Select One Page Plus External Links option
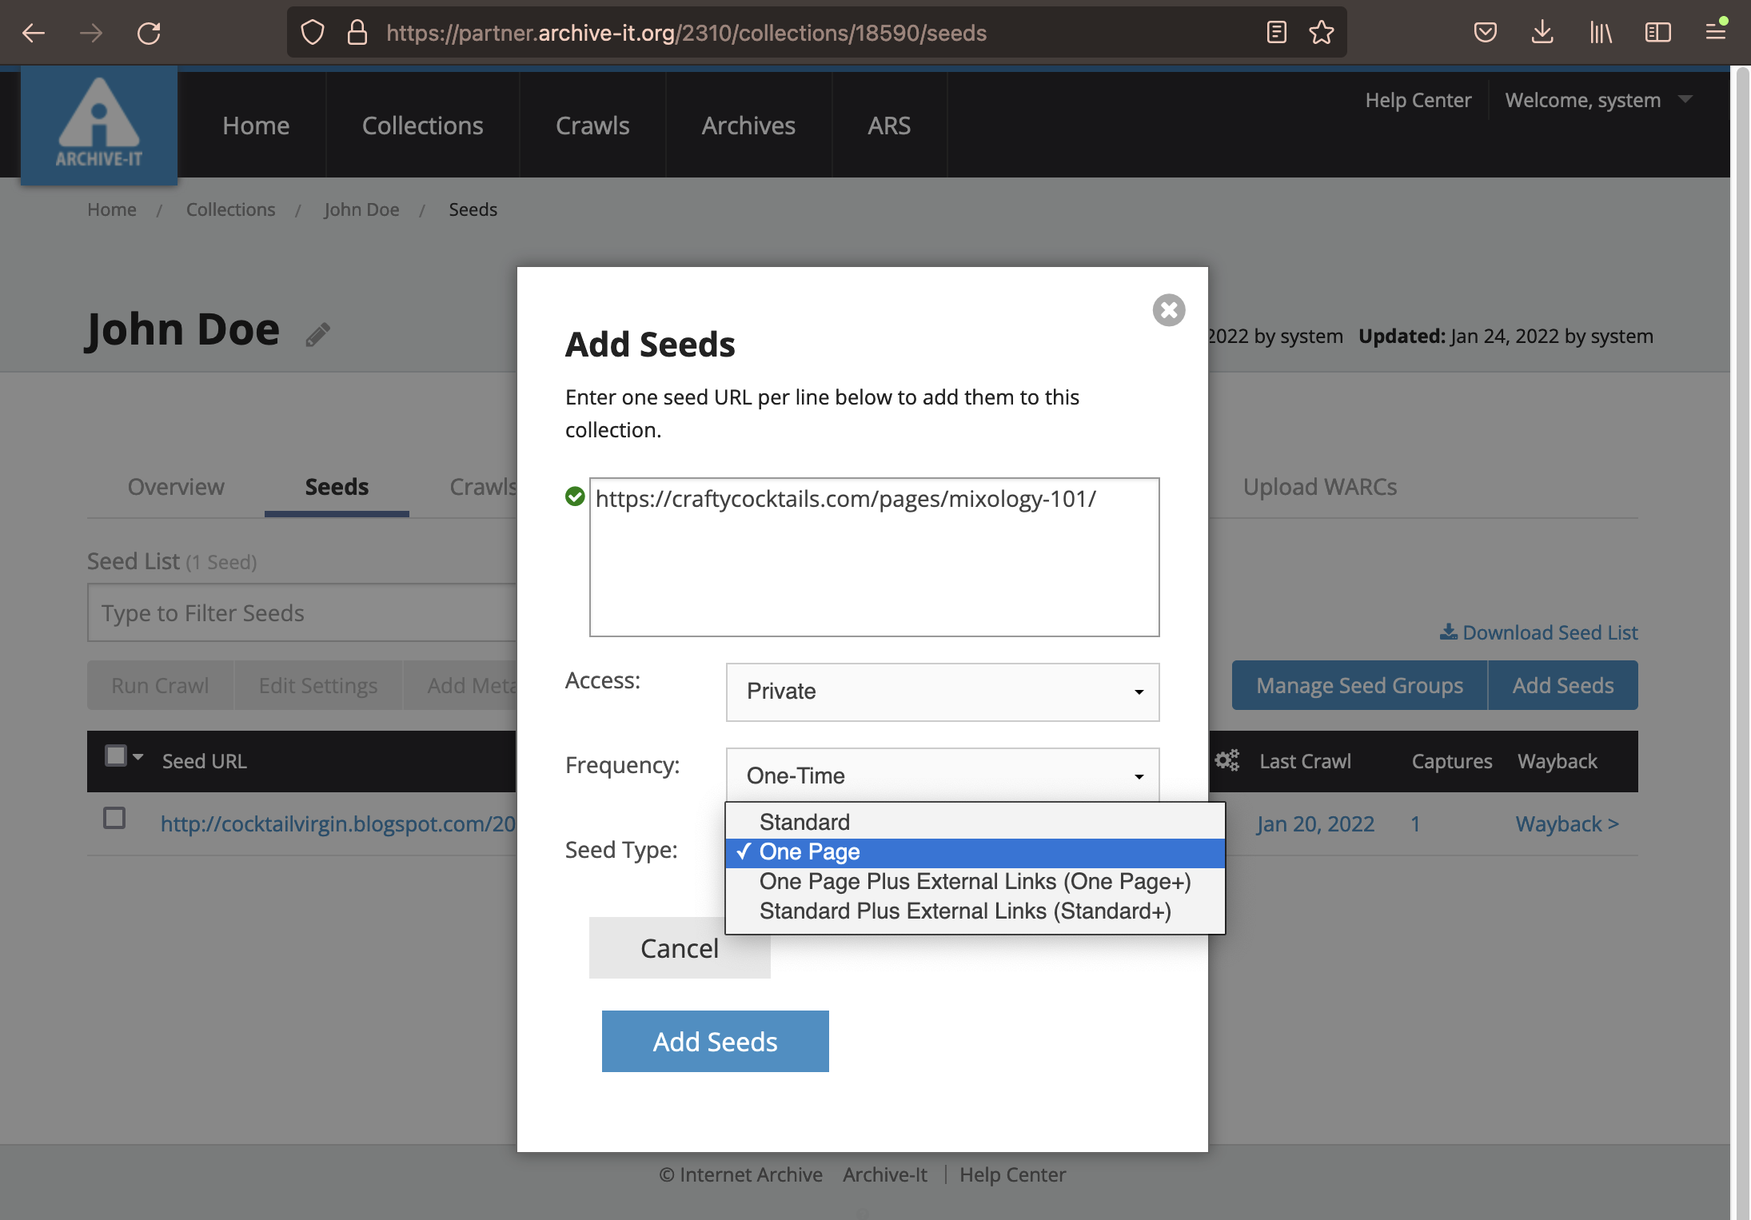This screenshot has height=1220, width=1751. [x=974, y=882]
